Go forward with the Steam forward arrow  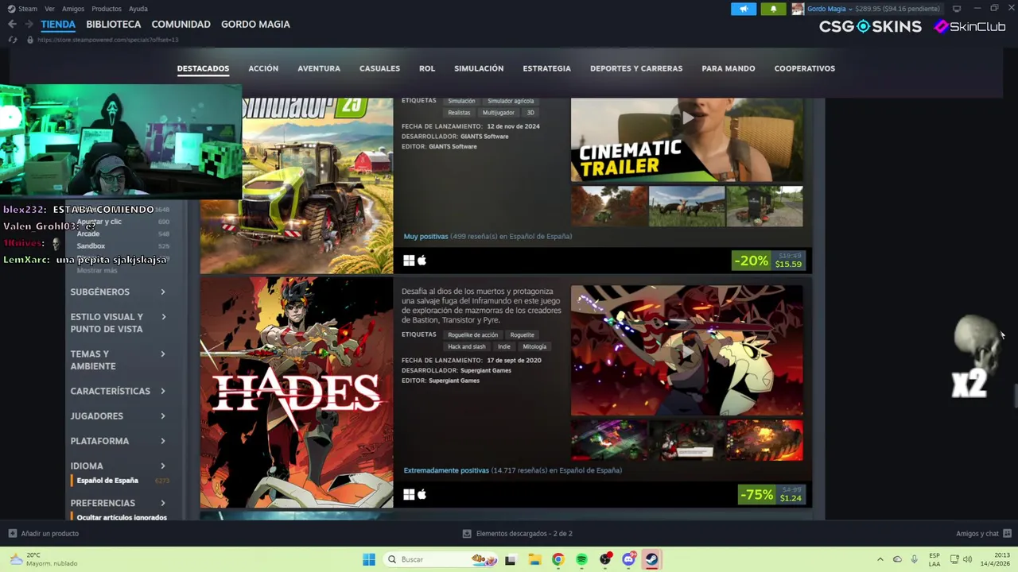[28, 25]
